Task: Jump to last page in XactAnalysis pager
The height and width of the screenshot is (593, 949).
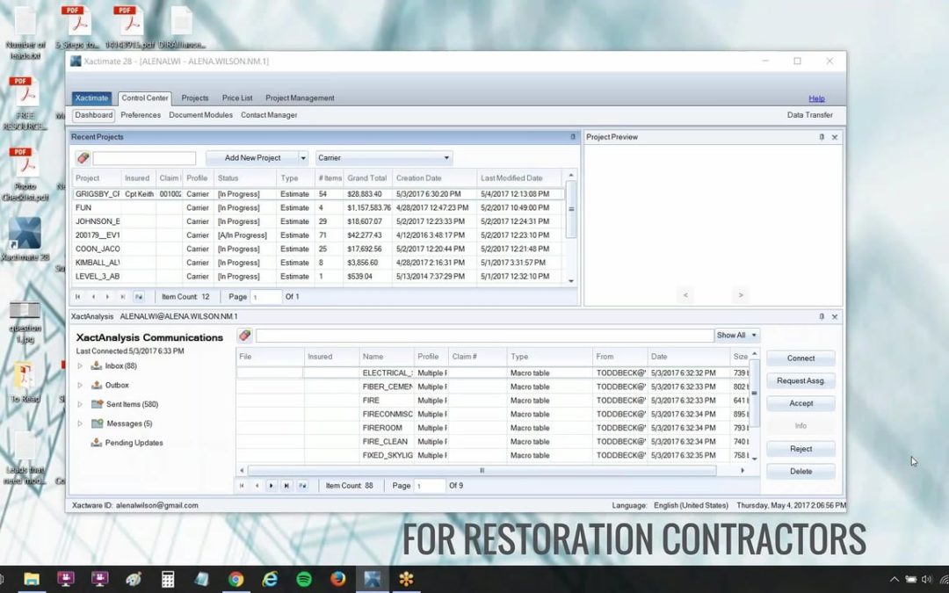Action: (x=286, y=485)
